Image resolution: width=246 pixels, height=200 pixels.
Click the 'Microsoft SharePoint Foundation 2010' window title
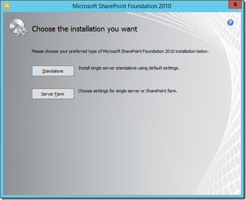point(122,6)
